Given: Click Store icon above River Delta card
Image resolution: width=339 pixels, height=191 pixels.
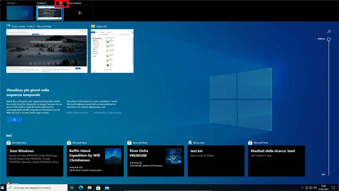Looking at the screenshot, I should tap(129, 142).
